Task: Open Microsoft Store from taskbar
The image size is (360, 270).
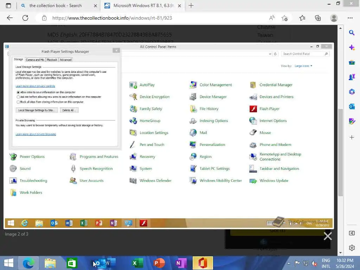Action: pos(72,263)
